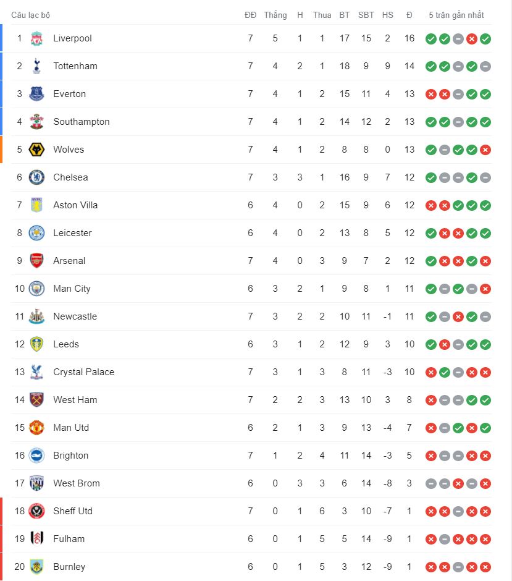The width and height of the screenshot is (512, 581).
Task: Click the Burnley club crest
Action: (36, 567)
